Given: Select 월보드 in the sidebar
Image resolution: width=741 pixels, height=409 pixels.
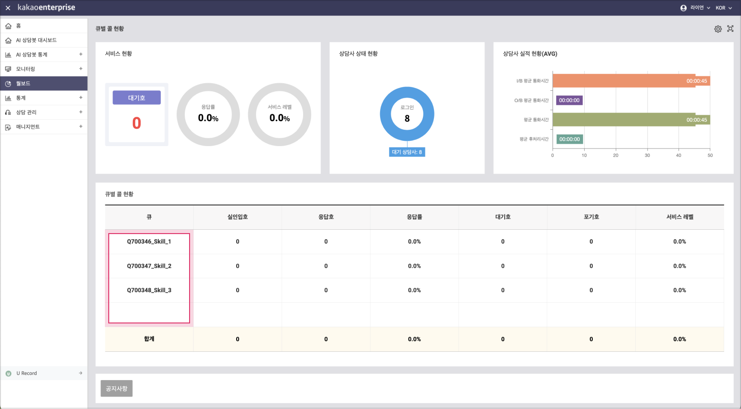Looking at the screenshot, I should point(23,84).
